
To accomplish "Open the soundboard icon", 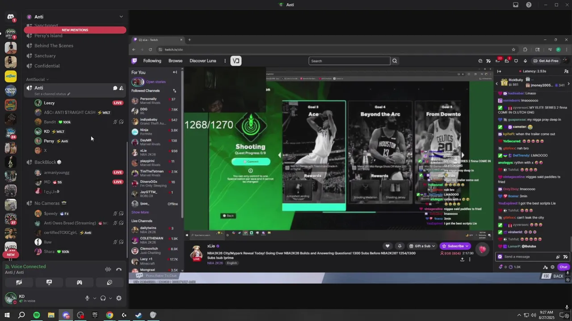I will coord(109,282).
